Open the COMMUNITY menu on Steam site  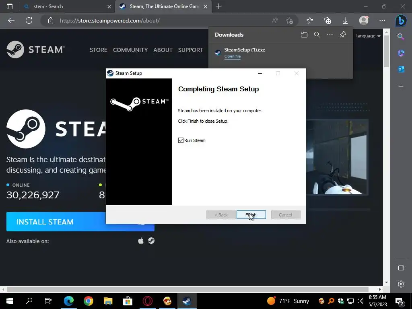tap(130, 50)
